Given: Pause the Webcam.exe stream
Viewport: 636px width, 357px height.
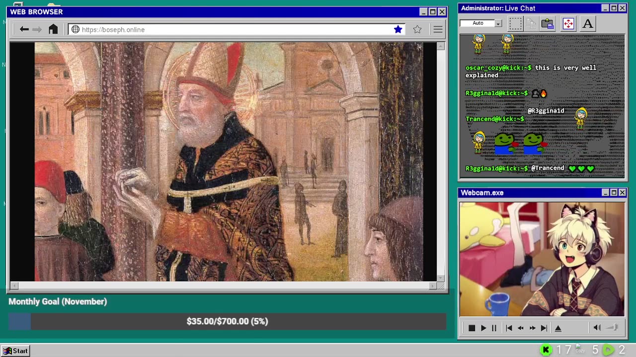Looking at the screenshot, I should coord(494,328).
